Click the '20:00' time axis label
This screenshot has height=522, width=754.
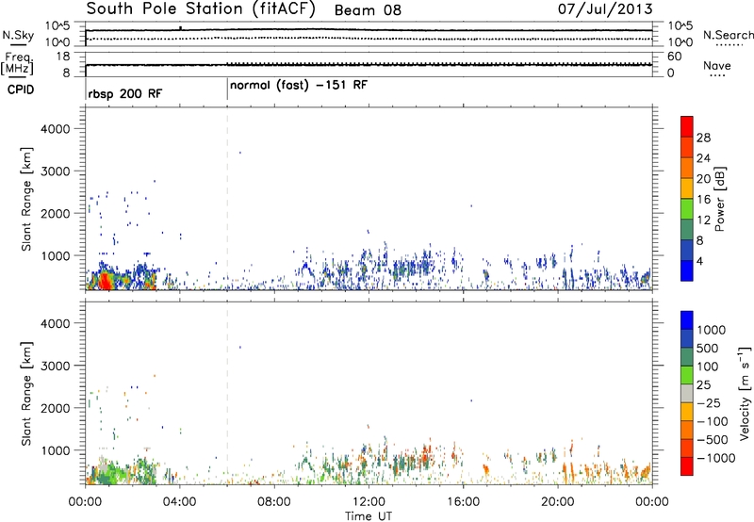point(558,502)
